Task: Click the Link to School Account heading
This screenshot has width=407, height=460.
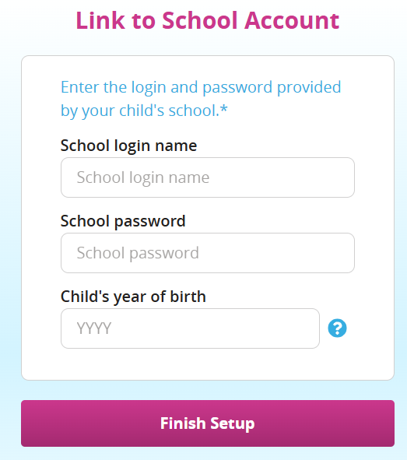Action: pos(208,20)
